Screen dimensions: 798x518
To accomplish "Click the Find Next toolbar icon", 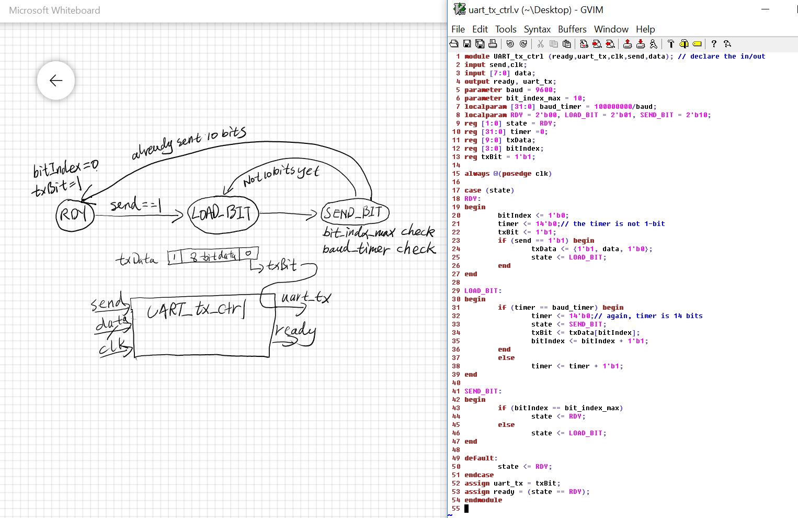I will tap(597, 44).
